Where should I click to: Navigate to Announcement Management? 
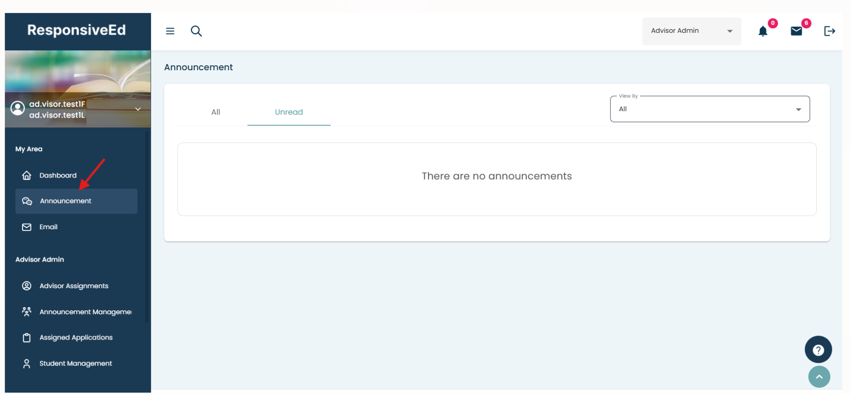[85, 312]
